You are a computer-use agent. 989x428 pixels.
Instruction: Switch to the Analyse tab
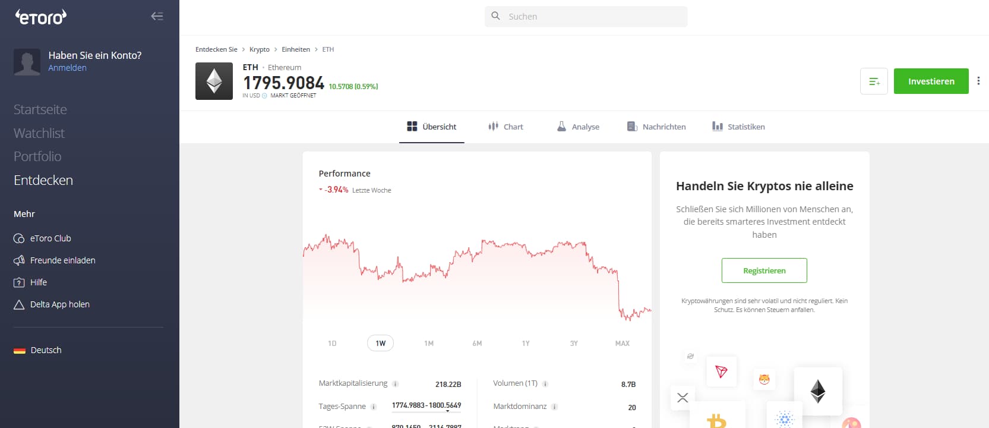point(578,127)
